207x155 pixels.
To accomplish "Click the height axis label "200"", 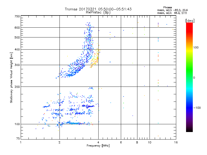I will [x=17, y=87].
